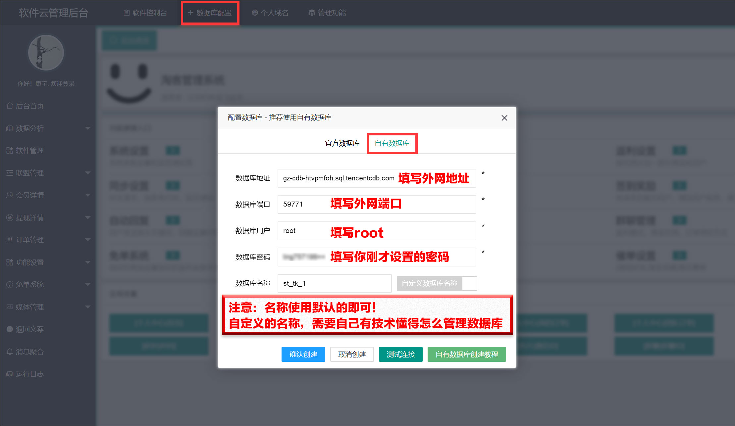Click the 返回文案 chat bubble icon
The width and height of the screenshot is (735, 426).
click(10, 329)
